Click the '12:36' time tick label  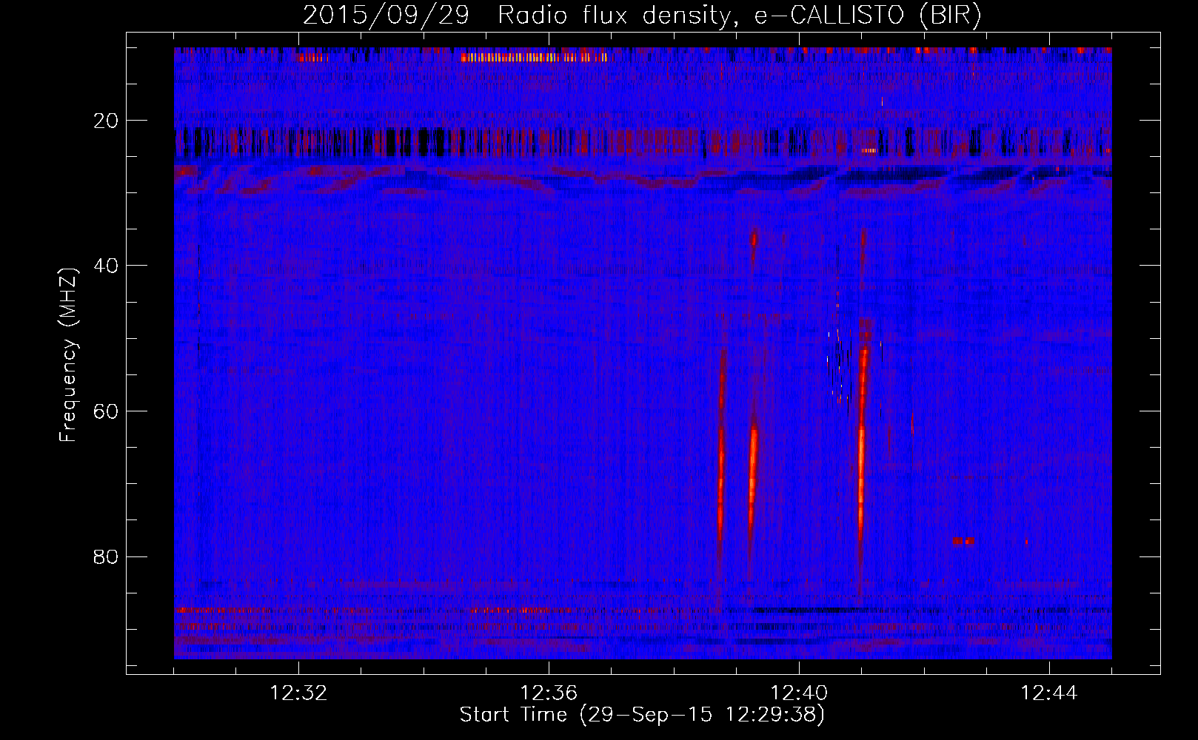549,693
